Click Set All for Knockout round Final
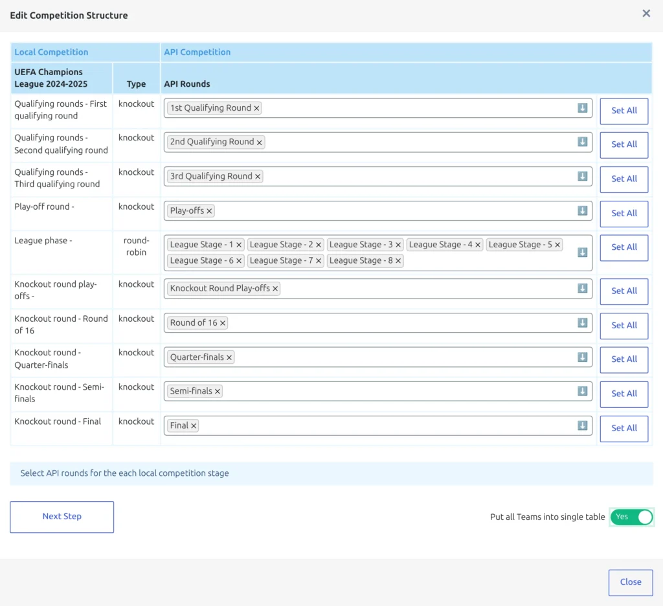Viewport: 663px width, 606px height. pyautogui.click(x=624, y=429)
